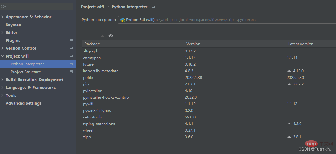336x154 pixels.
Task: Click the Python logo in interpreter field
Action: click(x=123, y=20)
